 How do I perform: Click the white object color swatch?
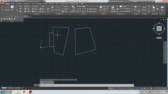tap(121, 6)
